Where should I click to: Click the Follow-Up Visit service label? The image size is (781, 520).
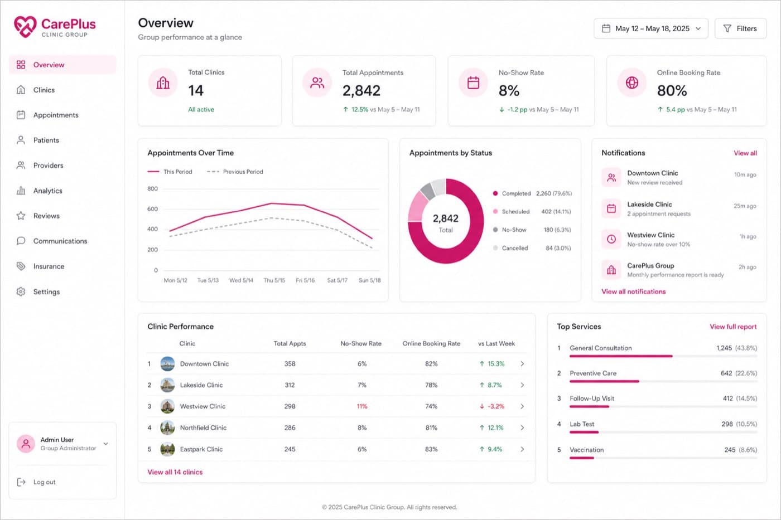click(x=592, y=398)
